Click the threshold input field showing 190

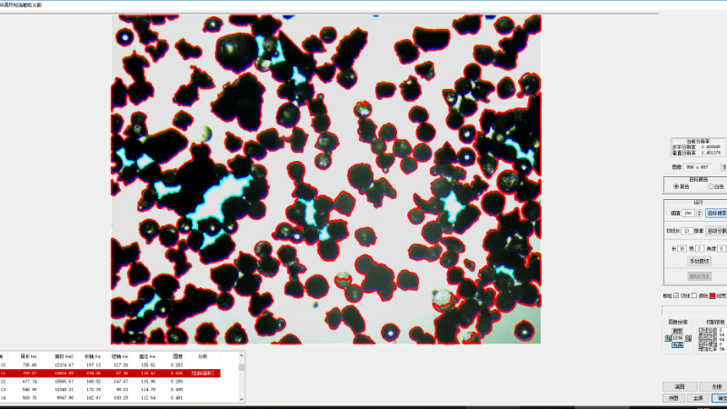click(689, 213)
